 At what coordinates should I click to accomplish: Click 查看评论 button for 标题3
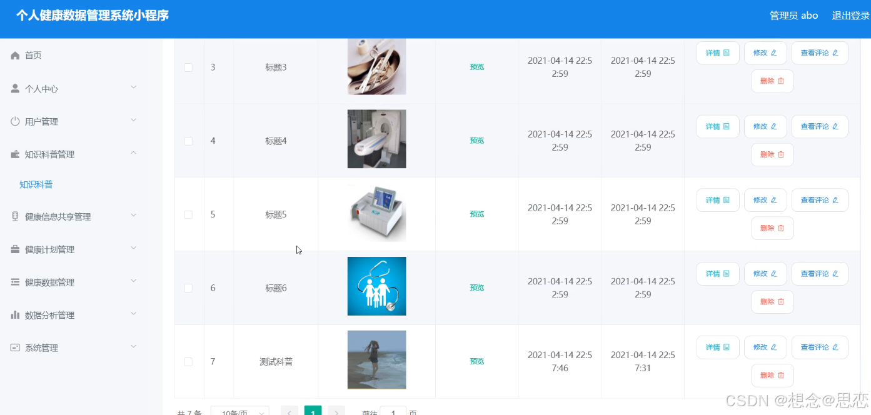[x=820, y=53]
